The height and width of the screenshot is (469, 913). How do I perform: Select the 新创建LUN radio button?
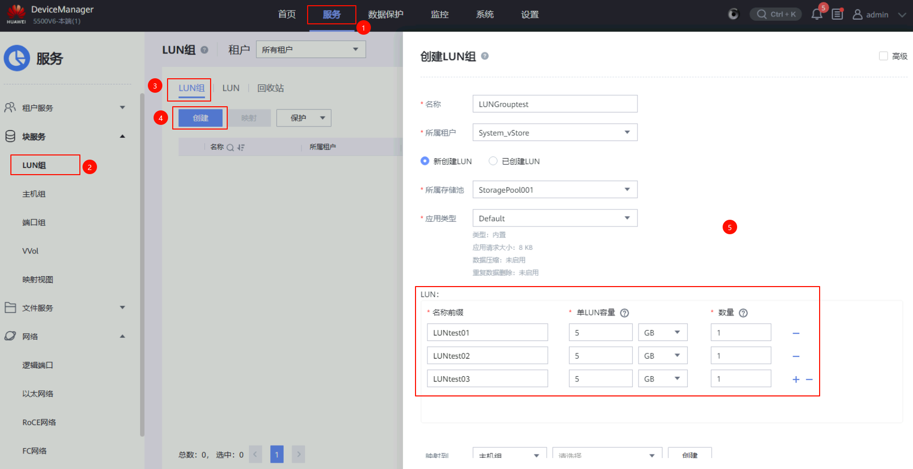(x=425, y=161)
